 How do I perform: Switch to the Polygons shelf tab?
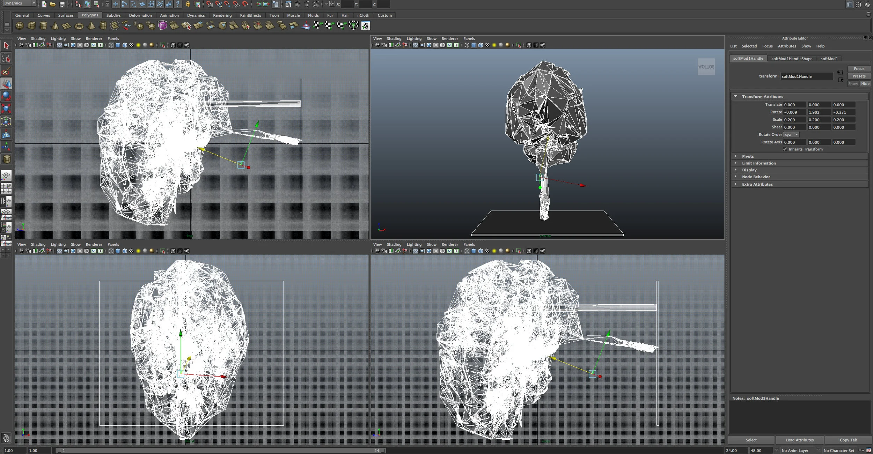90,15
